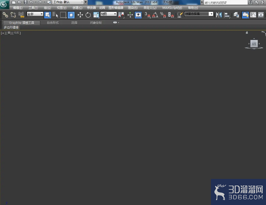Click the ViewCube 前 face
Viewport: 266px width, 205px height.
pos(254,44)
